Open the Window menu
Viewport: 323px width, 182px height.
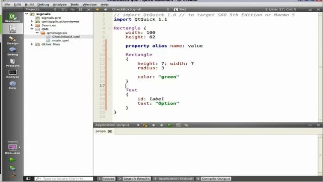click(x=89, y=5)
